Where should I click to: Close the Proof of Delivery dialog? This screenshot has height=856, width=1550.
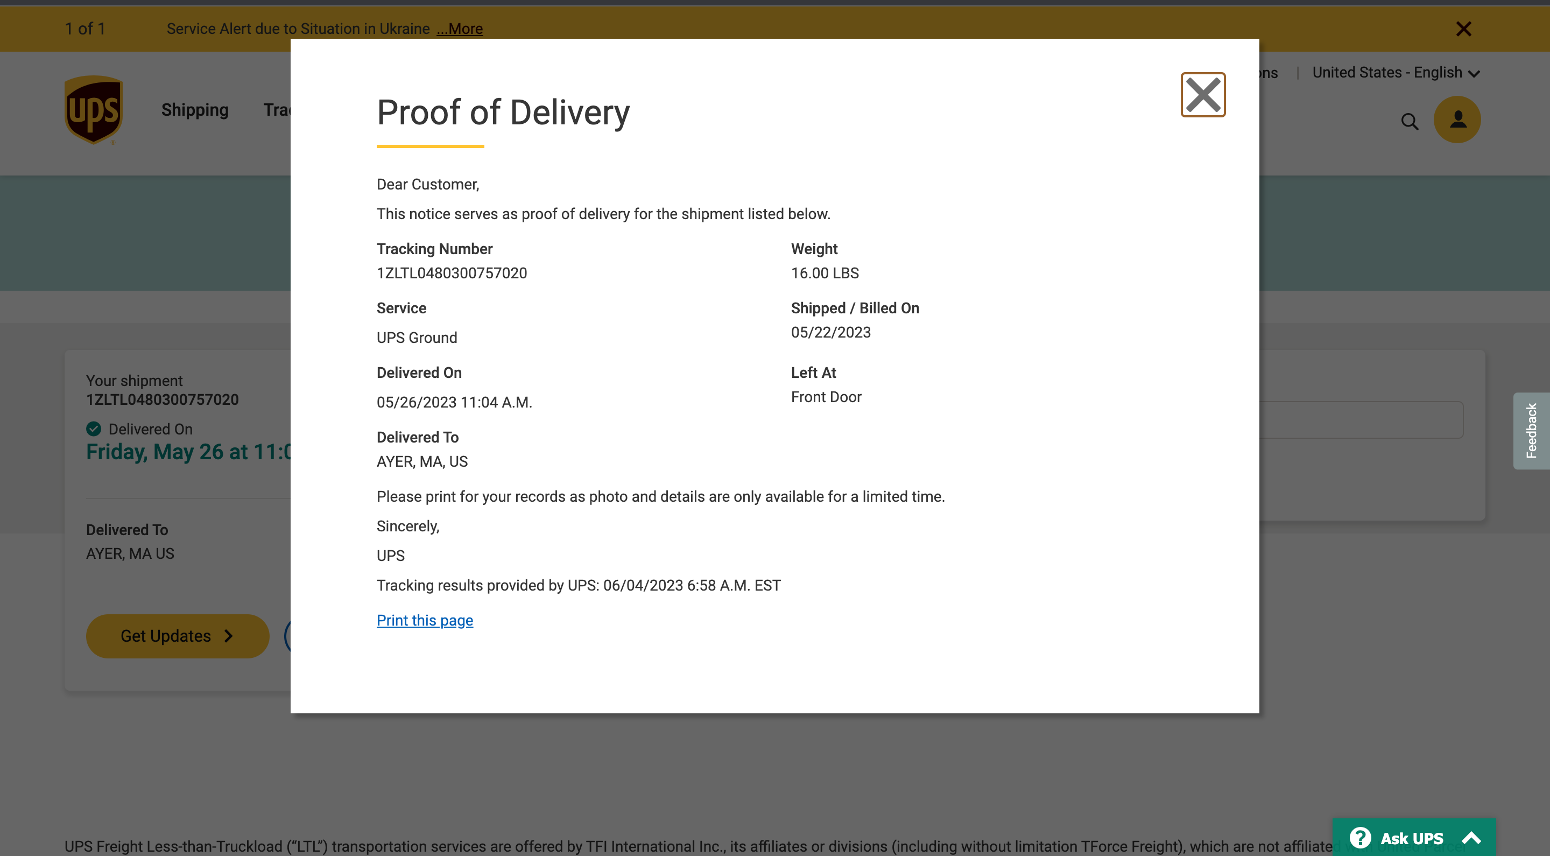pyautogui.click(x=1202, y=95)
